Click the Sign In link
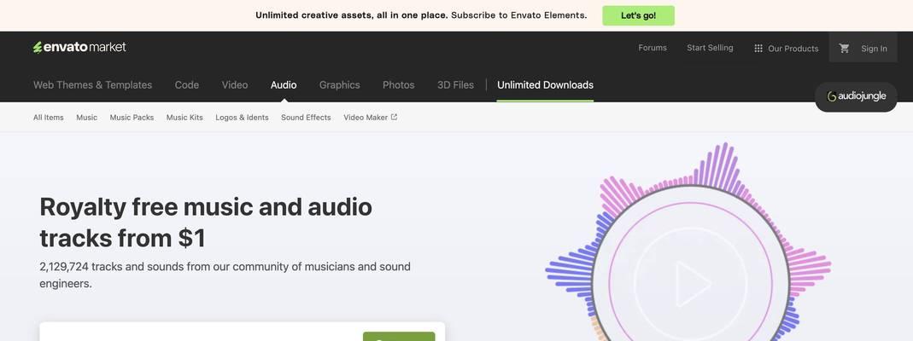 [874, 49]
